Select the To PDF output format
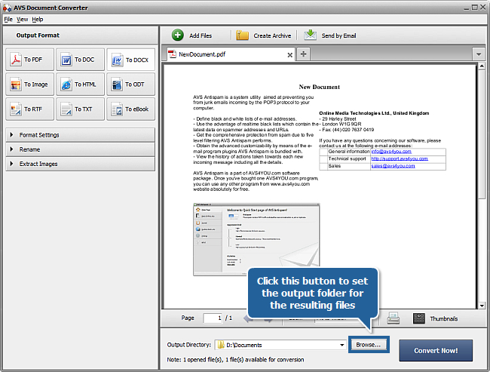The height and width of the screenshot is (372, 490). pyautogui.click(x=29, y=60)
